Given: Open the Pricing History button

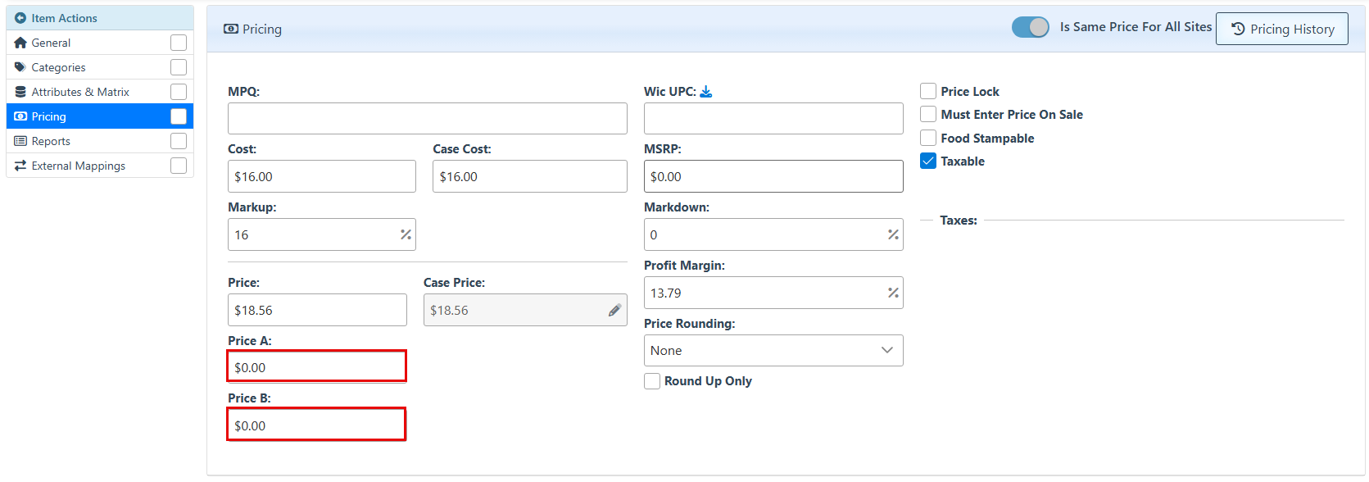Looking at the screenshot, I should 1281,29.
